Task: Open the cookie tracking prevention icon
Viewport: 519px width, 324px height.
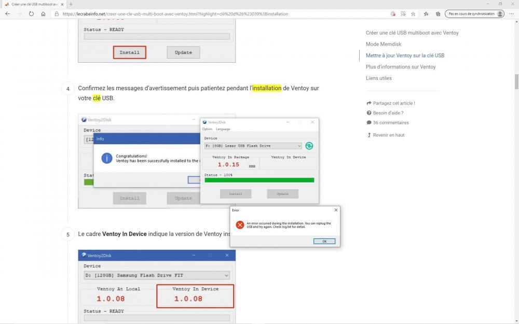Action: coord(393,14)
